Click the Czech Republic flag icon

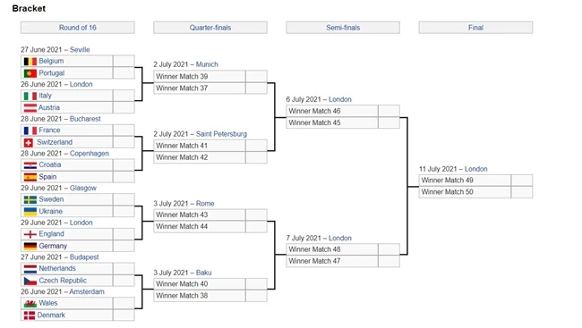tap(30, 281)
